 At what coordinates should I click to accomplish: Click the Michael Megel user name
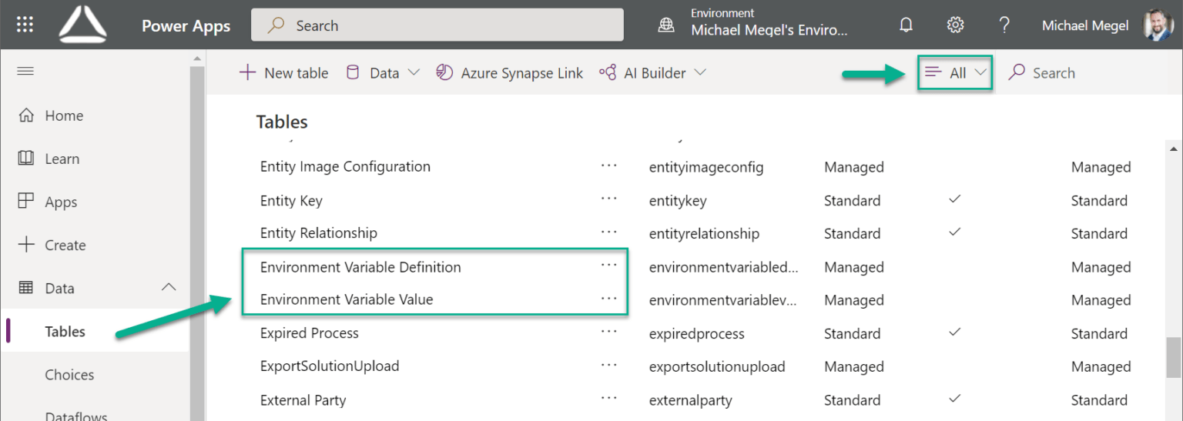point(1085,25)
